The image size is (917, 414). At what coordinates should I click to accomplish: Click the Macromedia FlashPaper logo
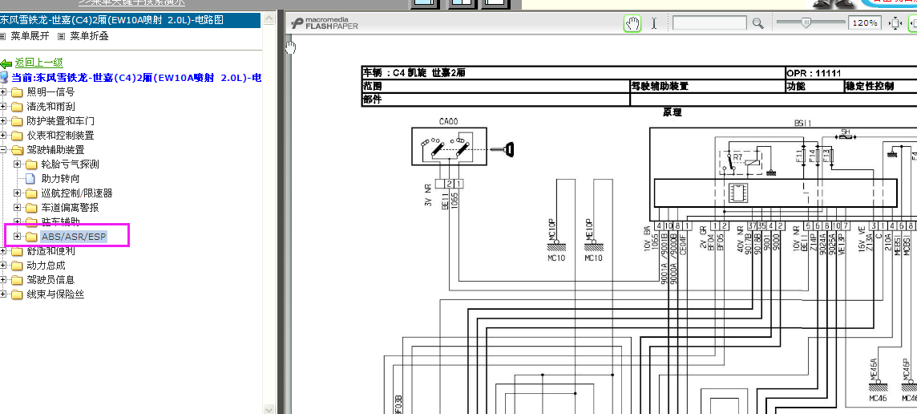(324, 23)
